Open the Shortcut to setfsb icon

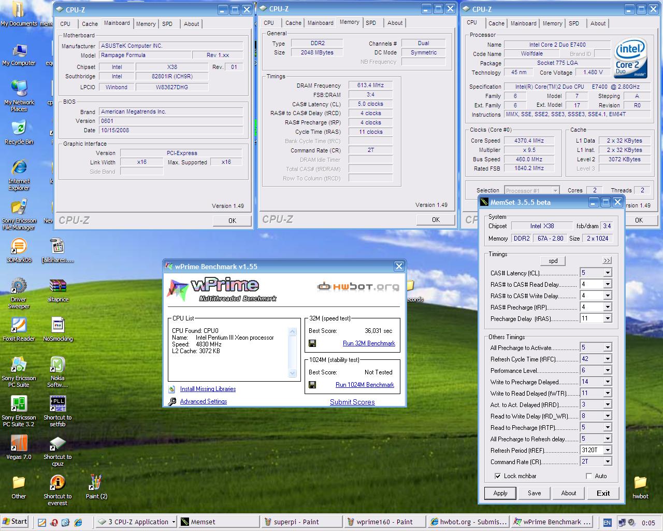click(58, 411)
